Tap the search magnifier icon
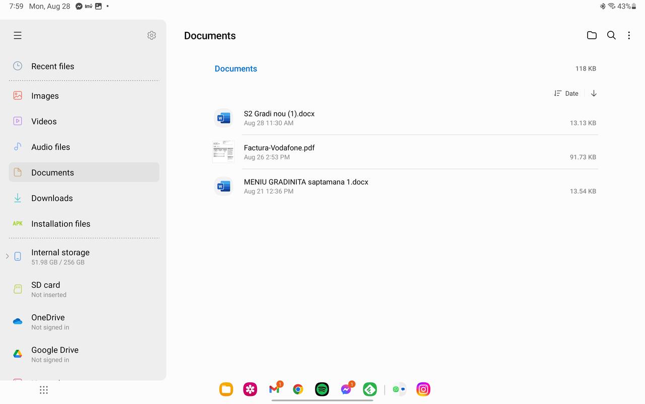Image resolution: width=645 pixels, height=404 pixels. coord(611,35)
